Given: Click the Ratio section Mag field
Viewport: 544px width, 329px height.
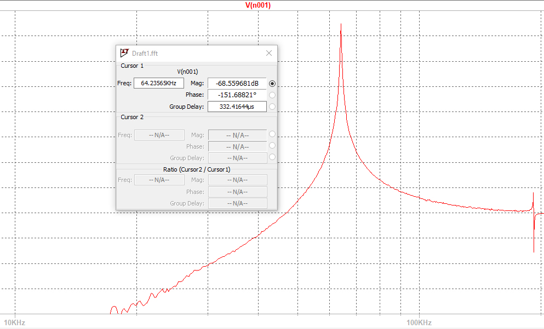Looking at the screenshot, I should [237, 179].
